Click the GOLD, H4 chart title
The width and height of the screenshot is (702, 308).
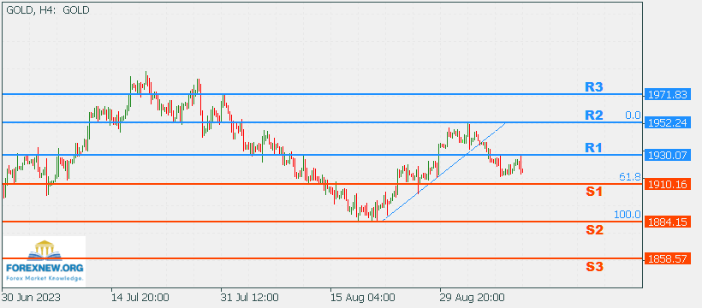(47, 10)
